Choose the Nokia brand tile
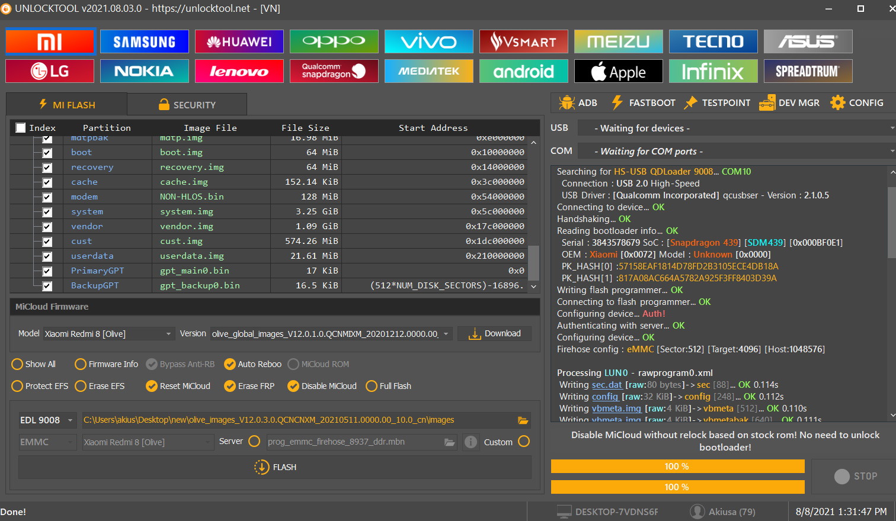896x521 pixels. 145,71
